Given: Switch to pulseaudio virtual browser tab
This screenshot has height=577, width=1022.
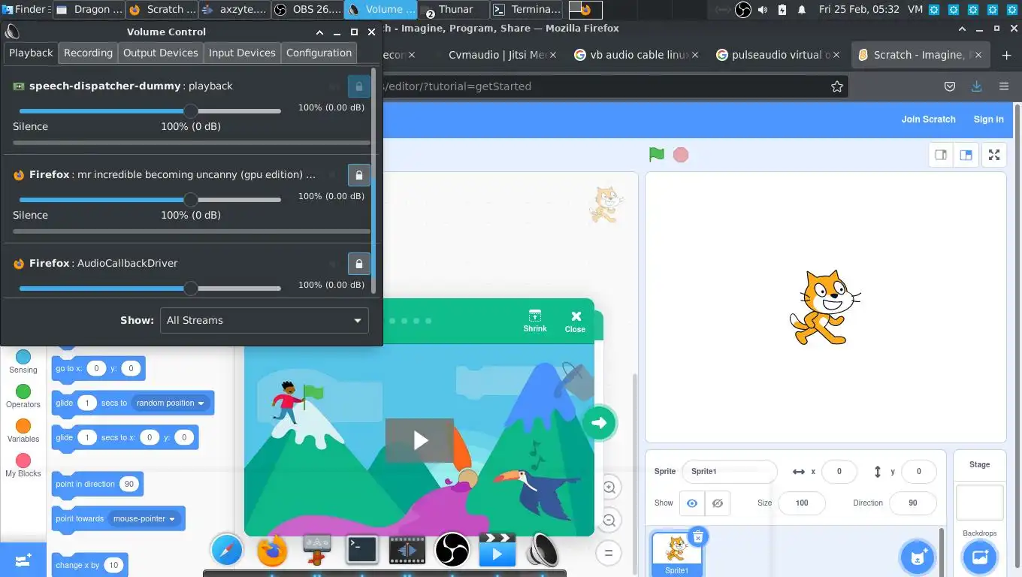Looking at the screenshot, I should [x=778, y=55].
